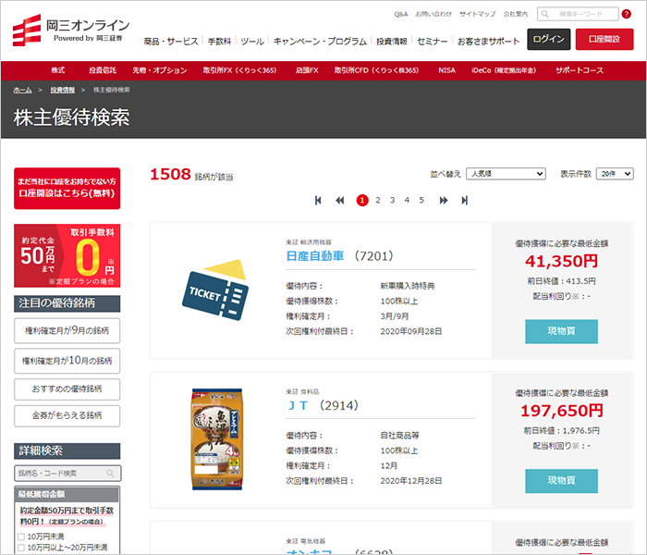Open the 会社案内 link
The height and width of the screenshot is (555, 647).
tap(516, 14)
